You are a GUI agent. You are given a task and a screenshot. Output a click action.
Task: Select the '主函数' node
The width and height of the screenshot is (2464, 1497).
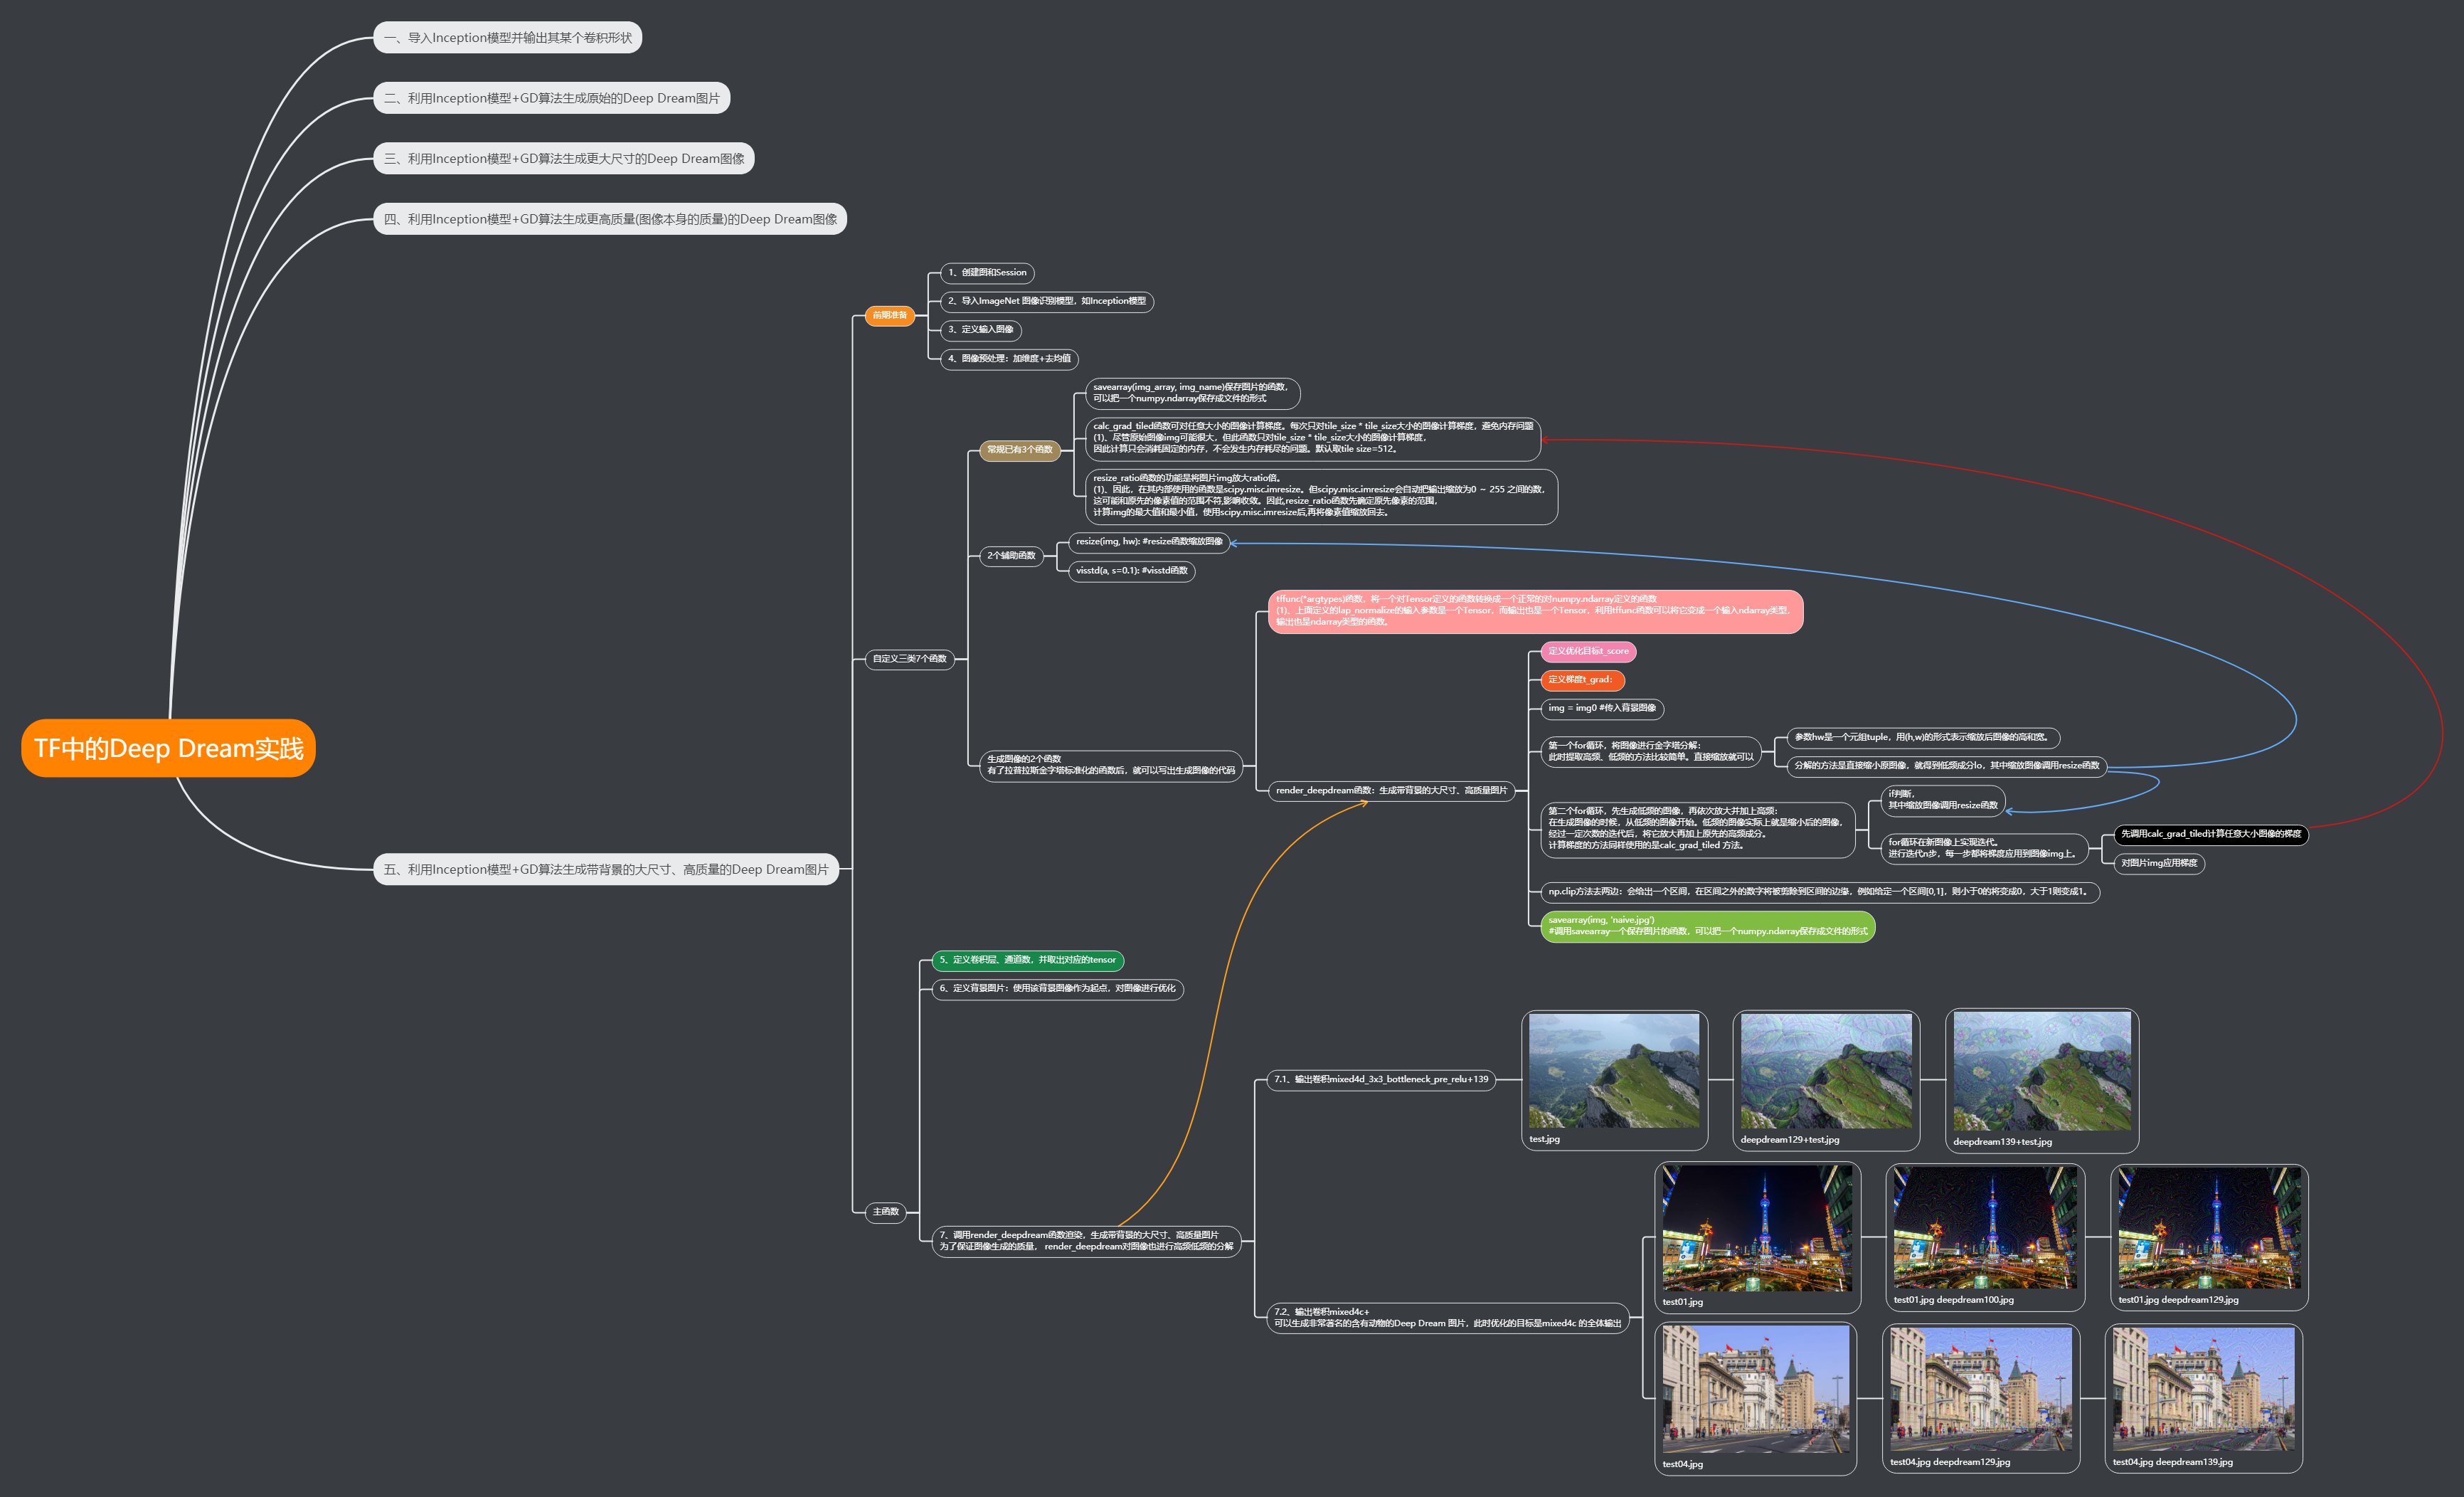click(885, 1212)
